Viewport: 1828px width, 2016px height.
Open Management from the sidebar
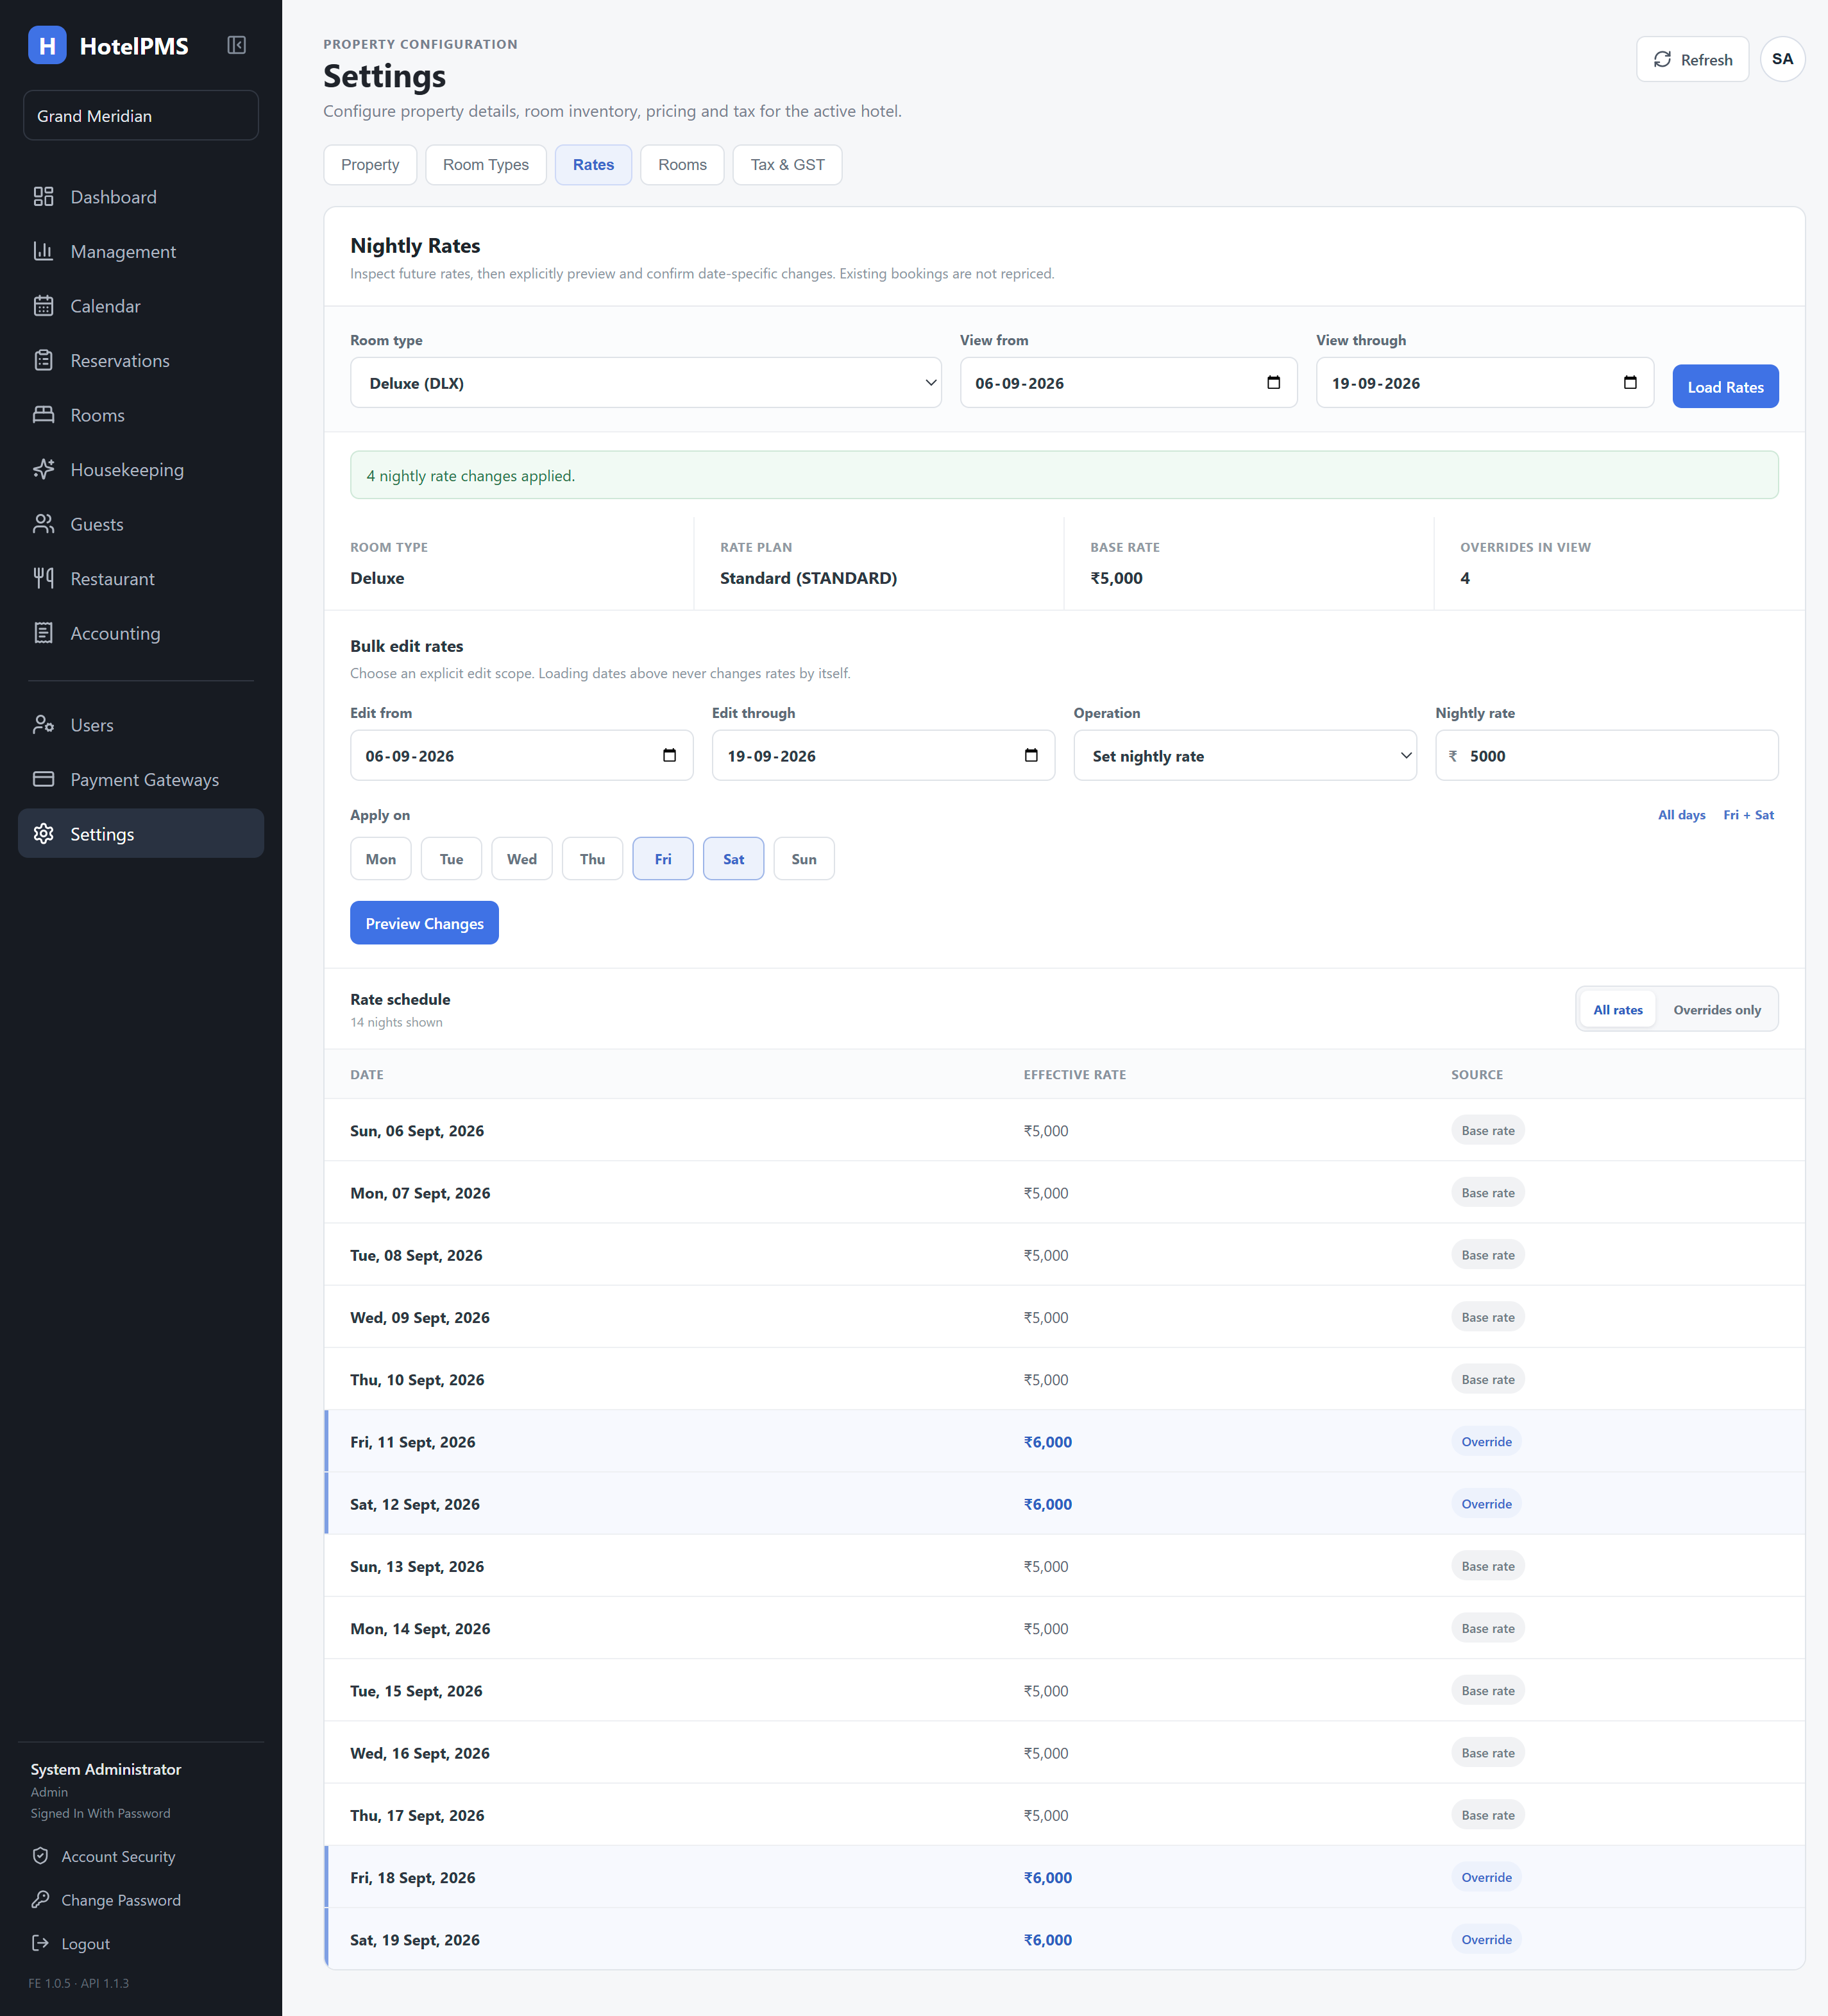141,251
